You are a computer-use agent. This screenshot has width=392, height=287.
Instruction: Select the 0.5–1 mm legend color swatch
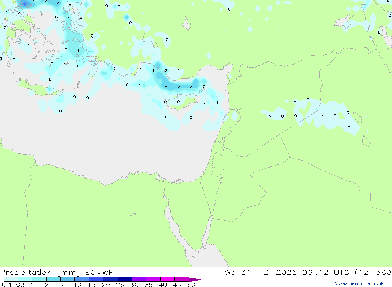tap(25, 279)
